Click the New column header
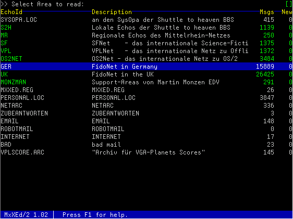293x219 pixels. coord(287,12)
